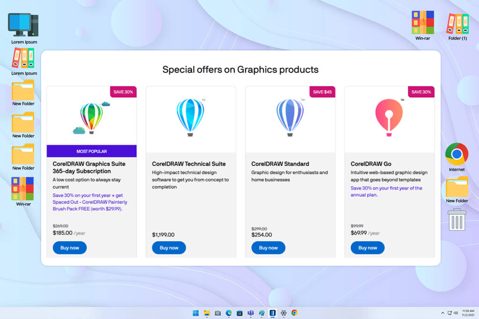Image resolution: width=479 pixels, height=319 pixels.
Task: Open File Explorer from the taskbar
Action: [207, 313]
